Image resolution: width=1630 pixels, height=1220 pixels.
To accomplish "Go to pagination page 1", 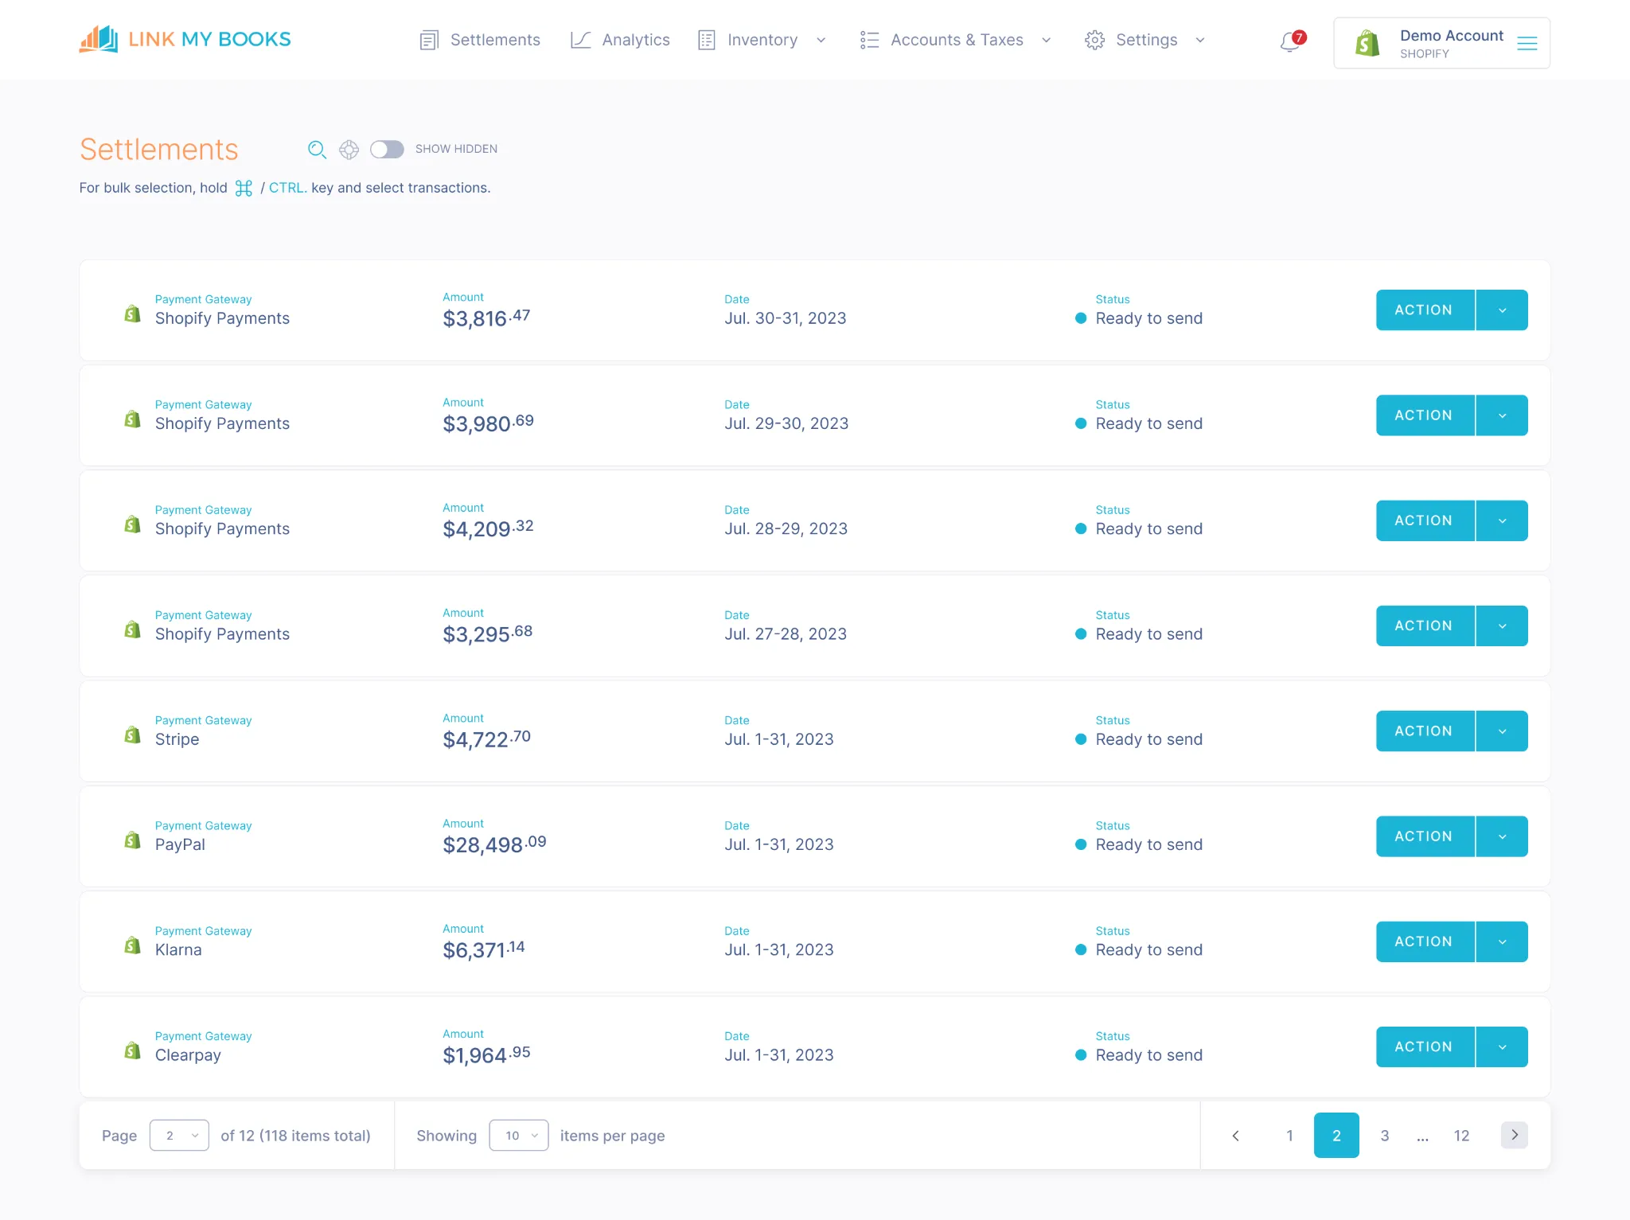I will tap(1289, 1136).
